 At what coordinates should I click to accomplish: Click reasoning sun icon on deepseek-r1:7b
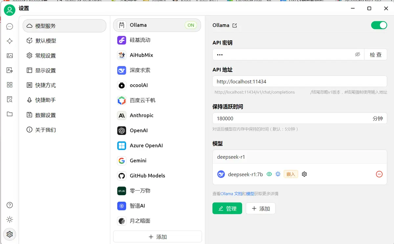(x=278, y=174)
